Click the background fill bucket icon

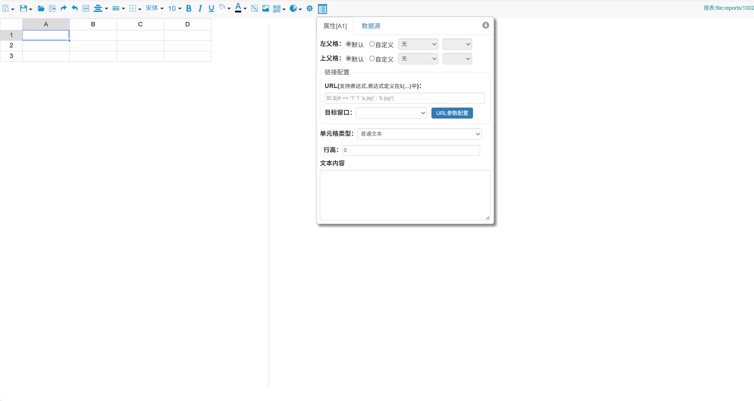pyautogui.click(x=222, y=7)
